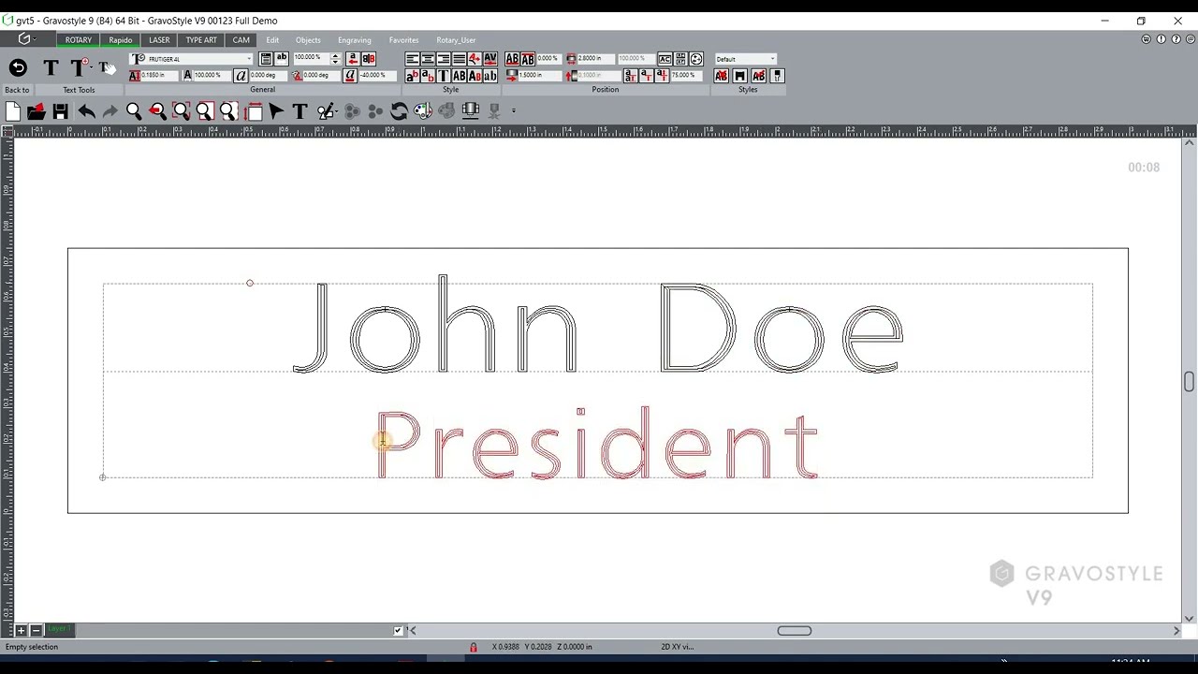
Task: Click the vertical scrollbar thumb
Action: pyautogui.click(x=1189, y=382)
